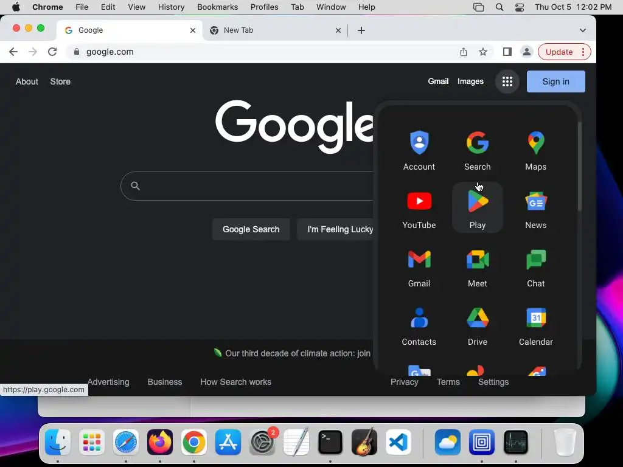
Task: Open System Settings from the Dock
Action: [262, 442]
